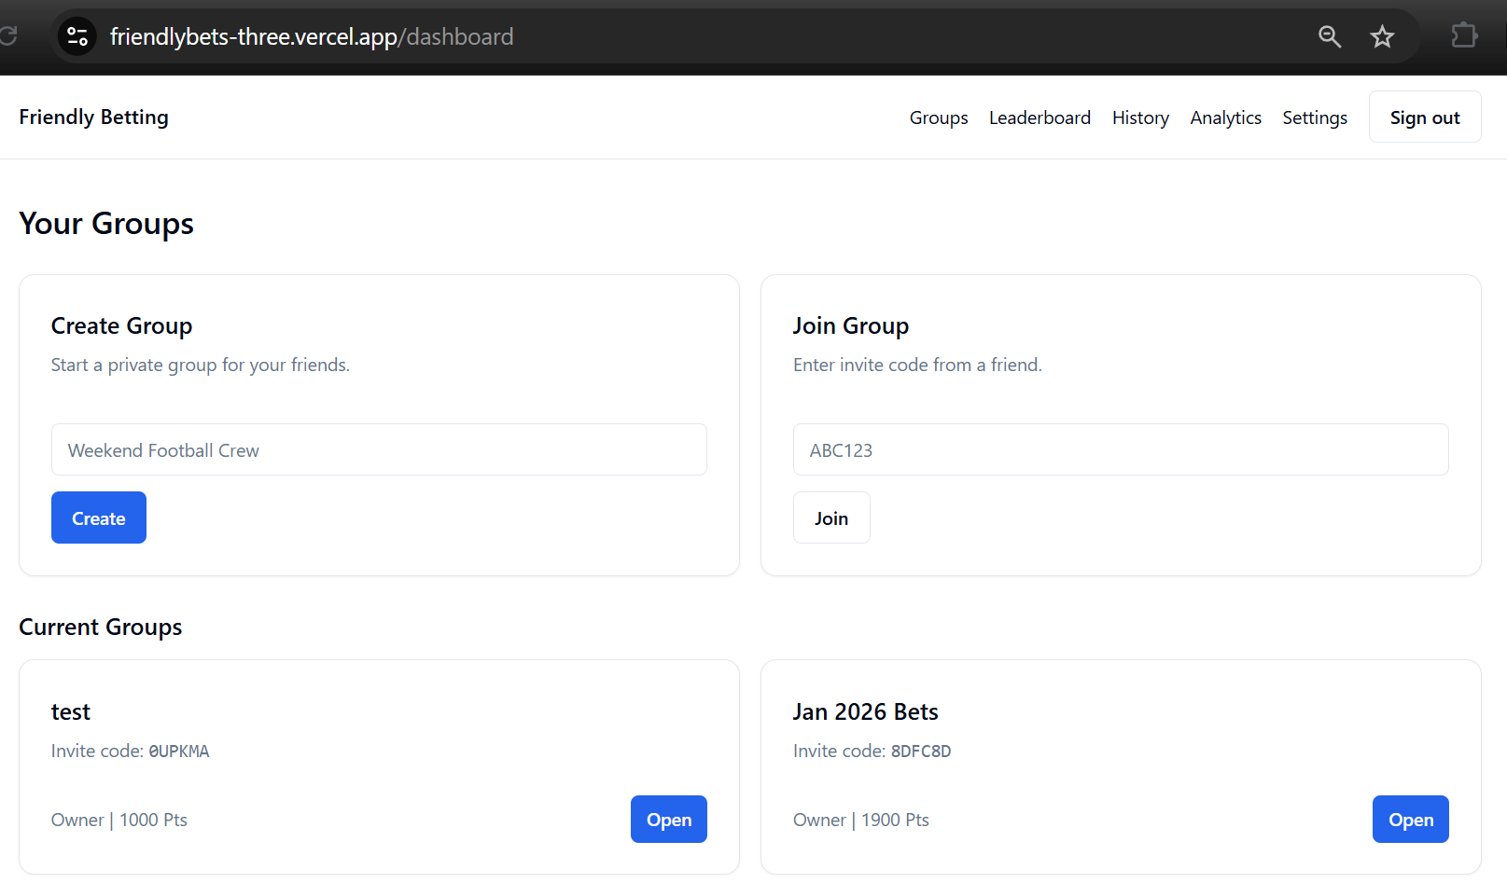Navigate to Analytics
The width and height of the screenshot is (1507, 883).
1225,117
